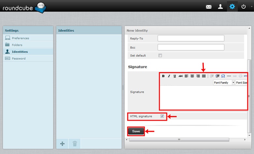Open the Font Family dropdown
This screenshot has width=254, height=154.
(x=224, y=83)
